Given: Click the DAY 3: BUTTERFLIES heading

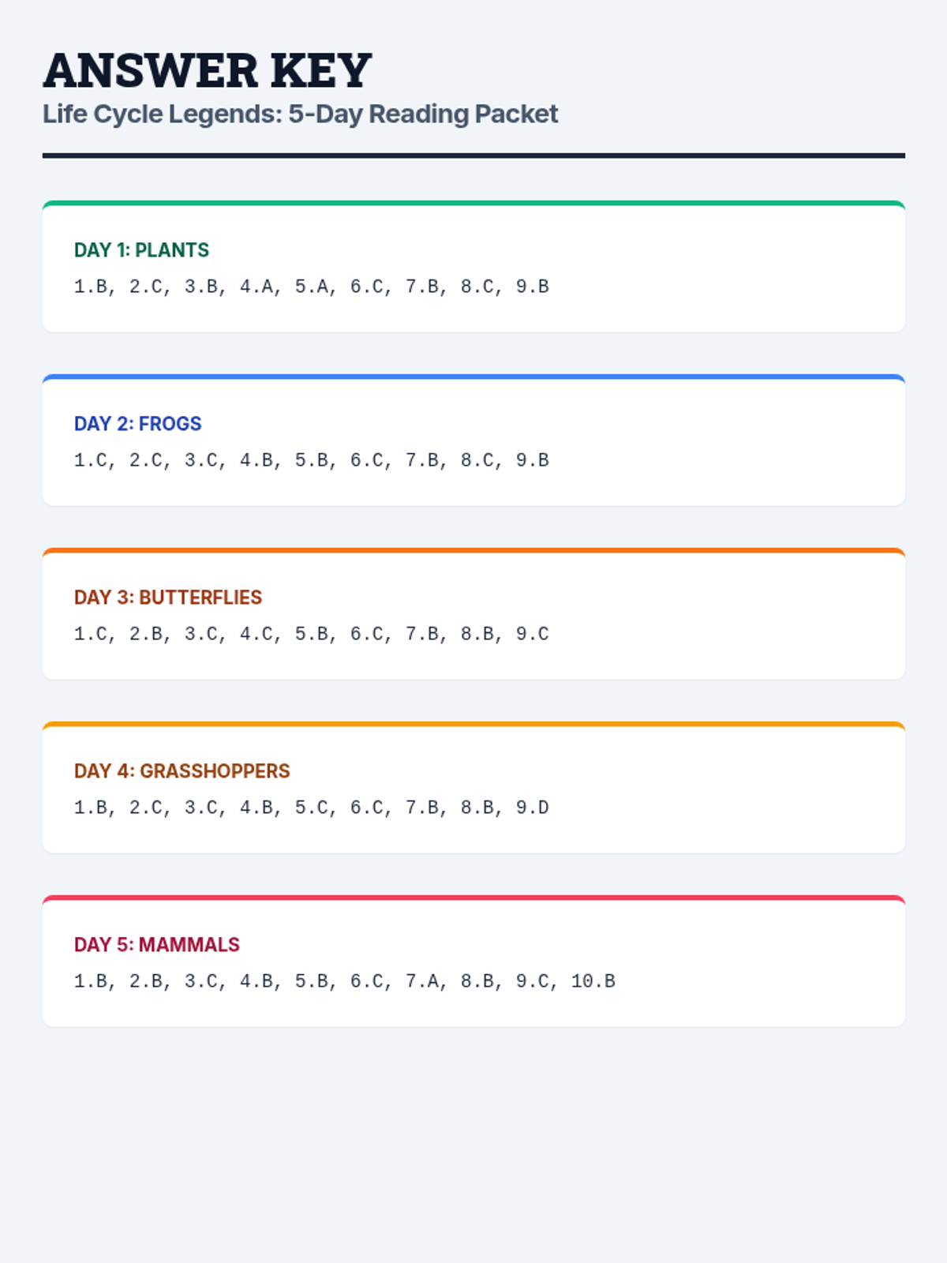Looking at the screenshot, I should coord(167,598).
